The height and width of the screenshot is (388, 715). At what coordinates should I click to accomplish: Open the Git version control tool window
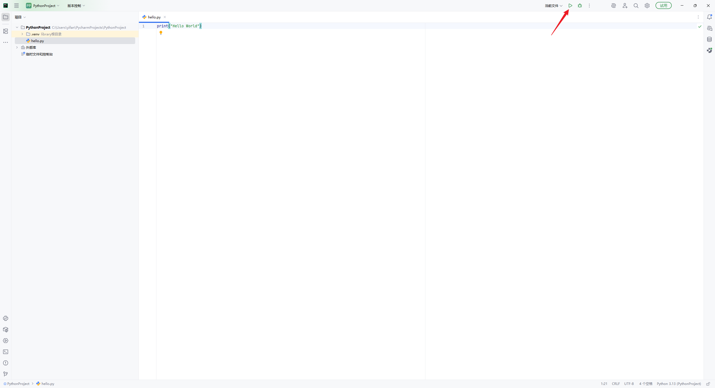point(6,374)
